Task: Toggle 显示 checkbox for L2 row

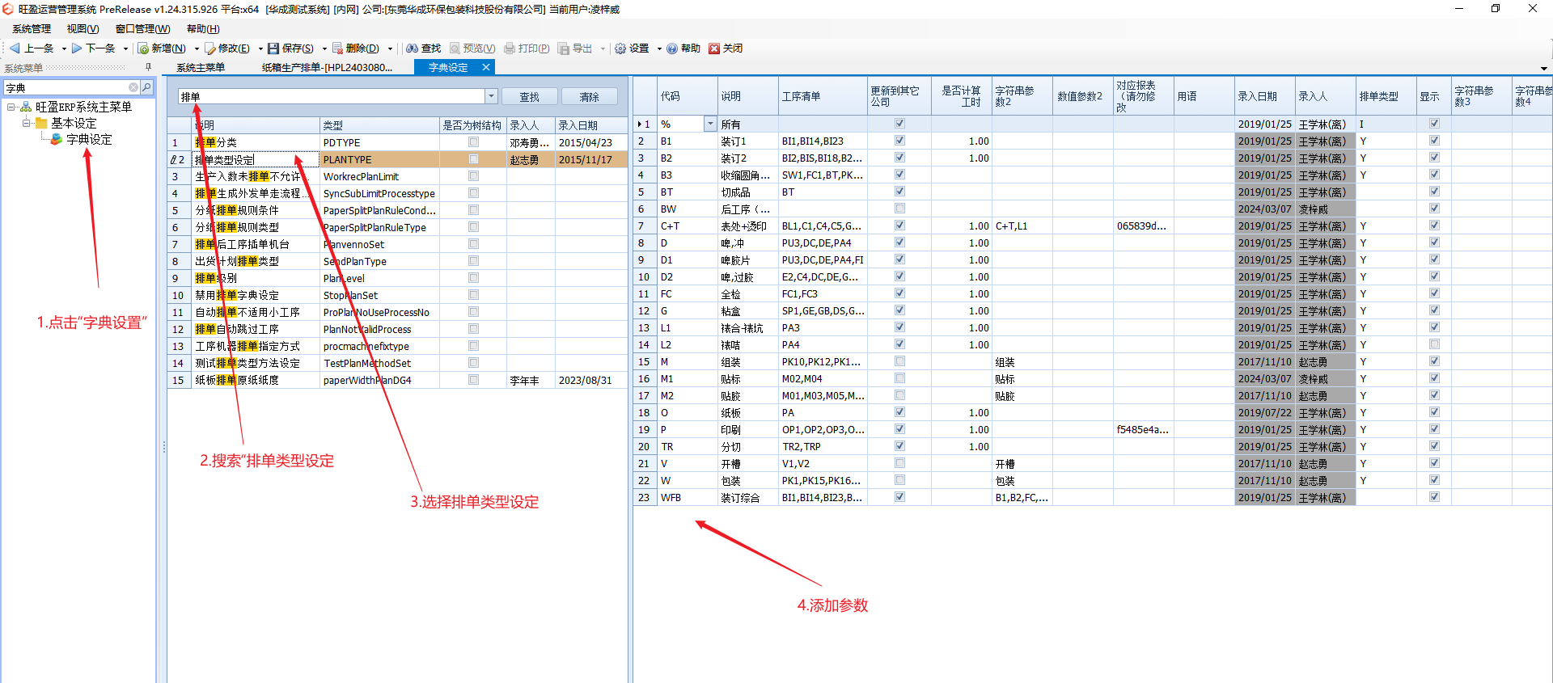Action: pos(1434,344)
